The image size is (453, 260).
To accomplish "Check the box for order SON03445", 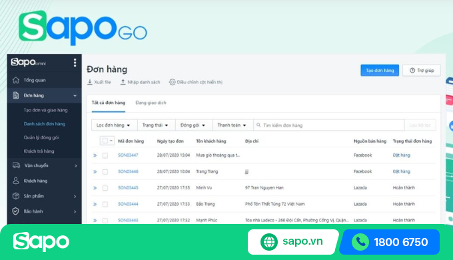I will coord(105,188).
